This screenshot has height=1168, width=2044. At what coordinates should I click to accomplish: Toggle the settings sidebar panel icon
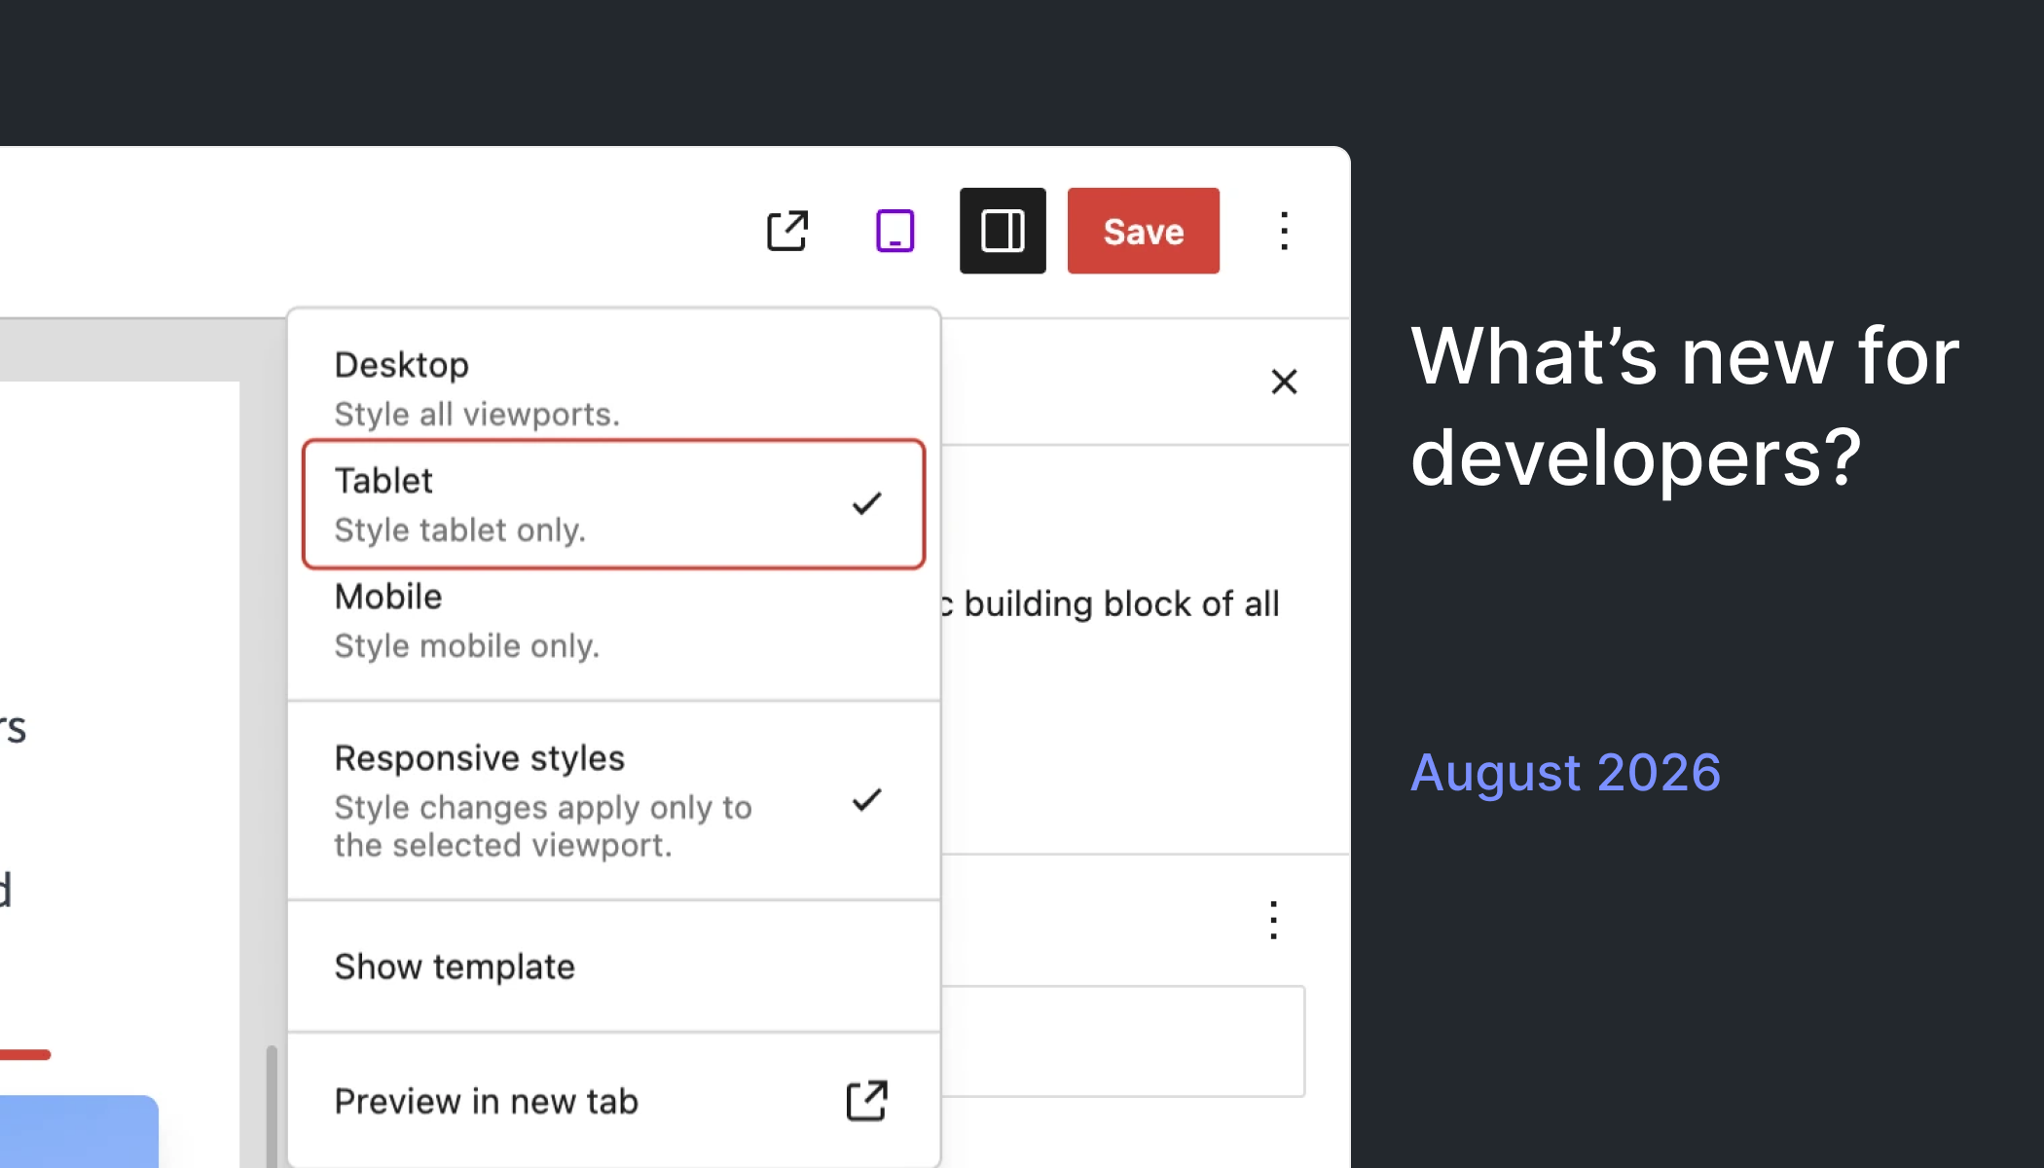(1003, 232)
